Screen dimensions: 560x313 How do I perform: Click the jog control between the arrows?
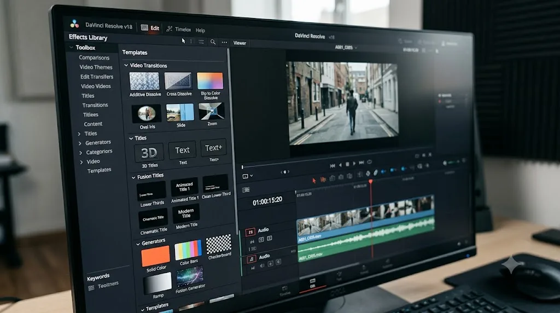click(284, 172)
